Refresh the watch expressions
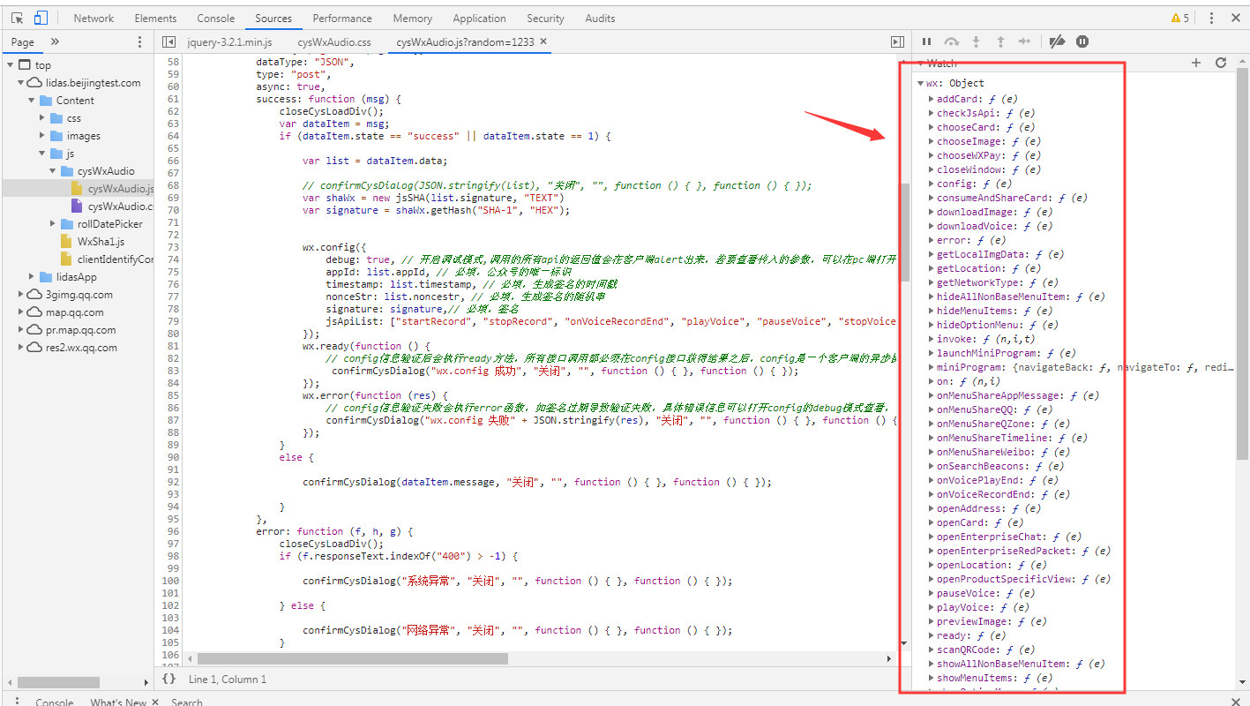Viewport: 1250px width, 706px height. (x=1221, y=63)
